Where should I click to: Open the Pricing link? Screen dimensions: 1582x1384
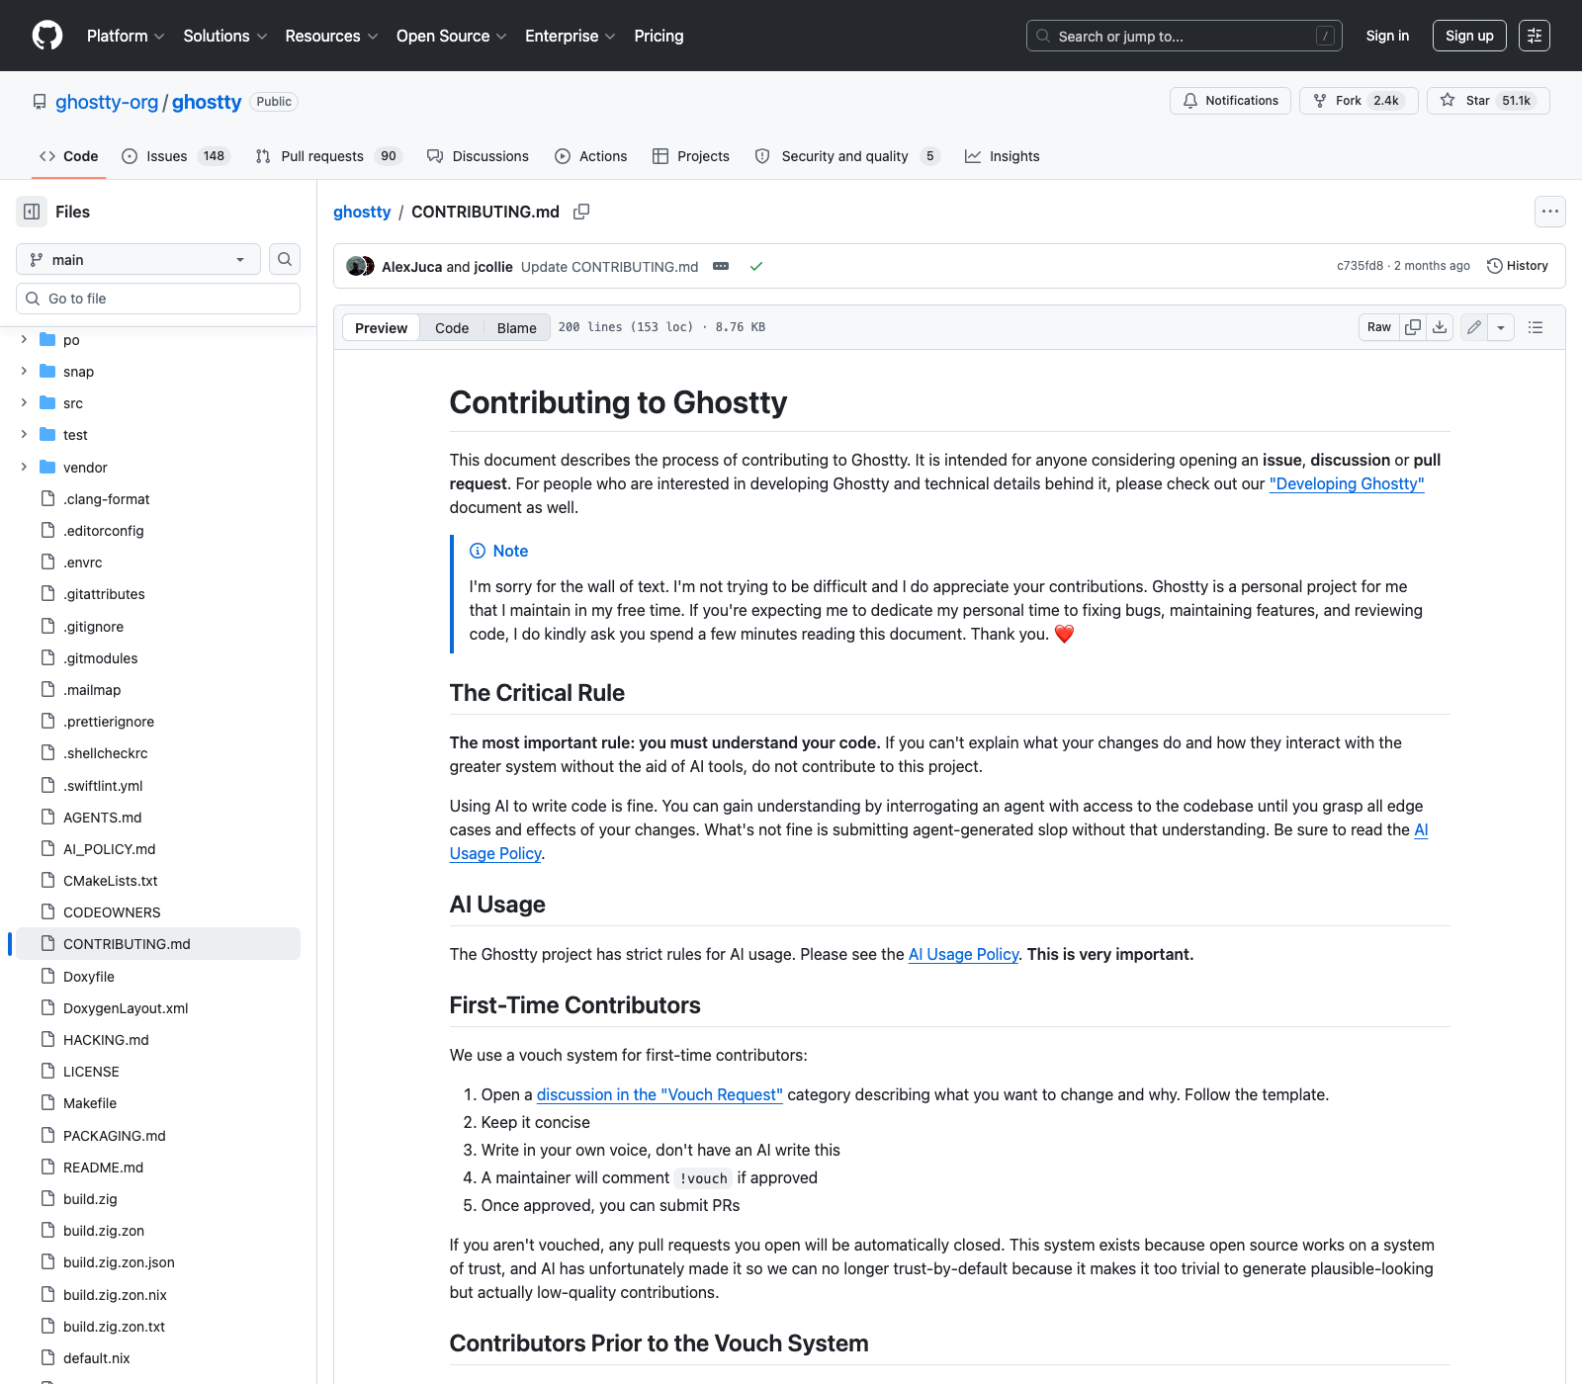[x=659, y=36]
